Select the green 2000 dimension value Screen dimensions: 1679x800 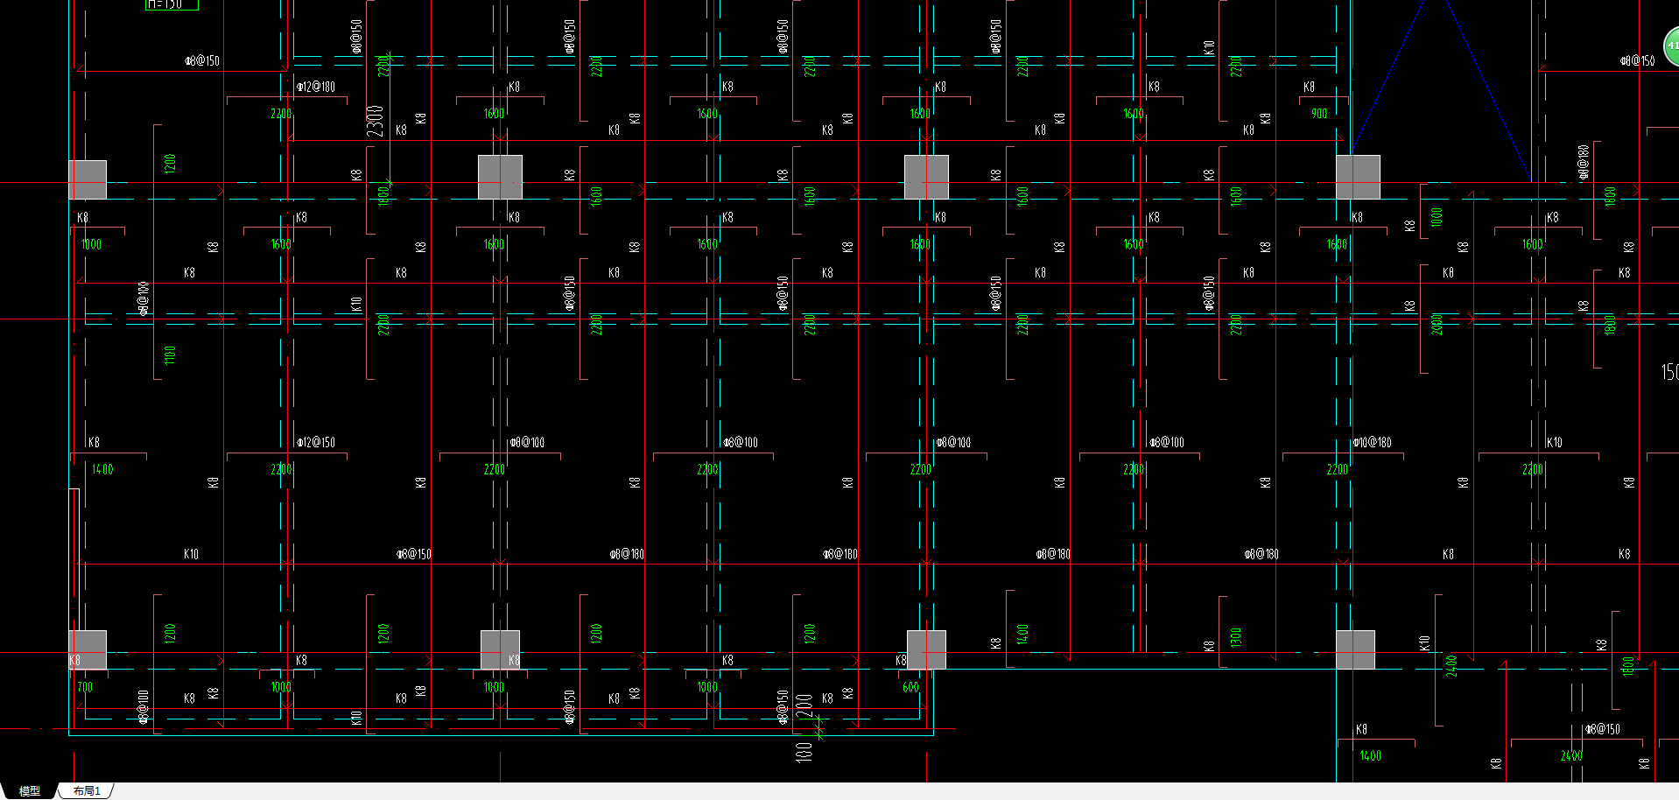(x=1437, y=325)
